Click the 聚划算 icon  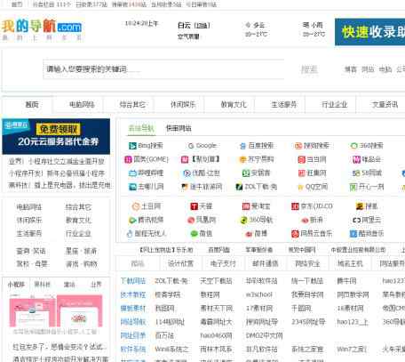pos(185,159)
